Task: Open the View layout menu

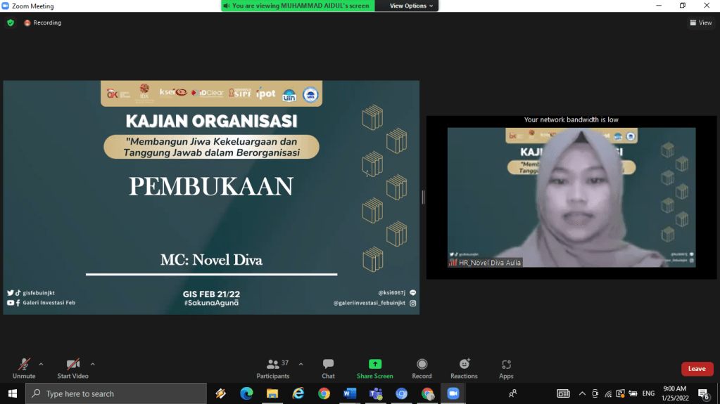Action: coord(700,22)
